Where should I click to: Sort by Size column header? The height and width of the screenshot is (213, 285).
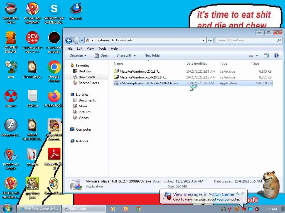click(262, 64)
